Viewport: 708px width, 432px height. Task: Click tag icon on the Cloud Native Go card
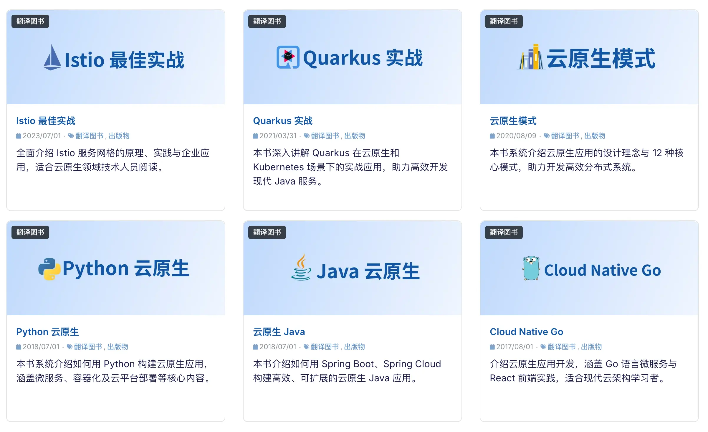pos(543,347)
